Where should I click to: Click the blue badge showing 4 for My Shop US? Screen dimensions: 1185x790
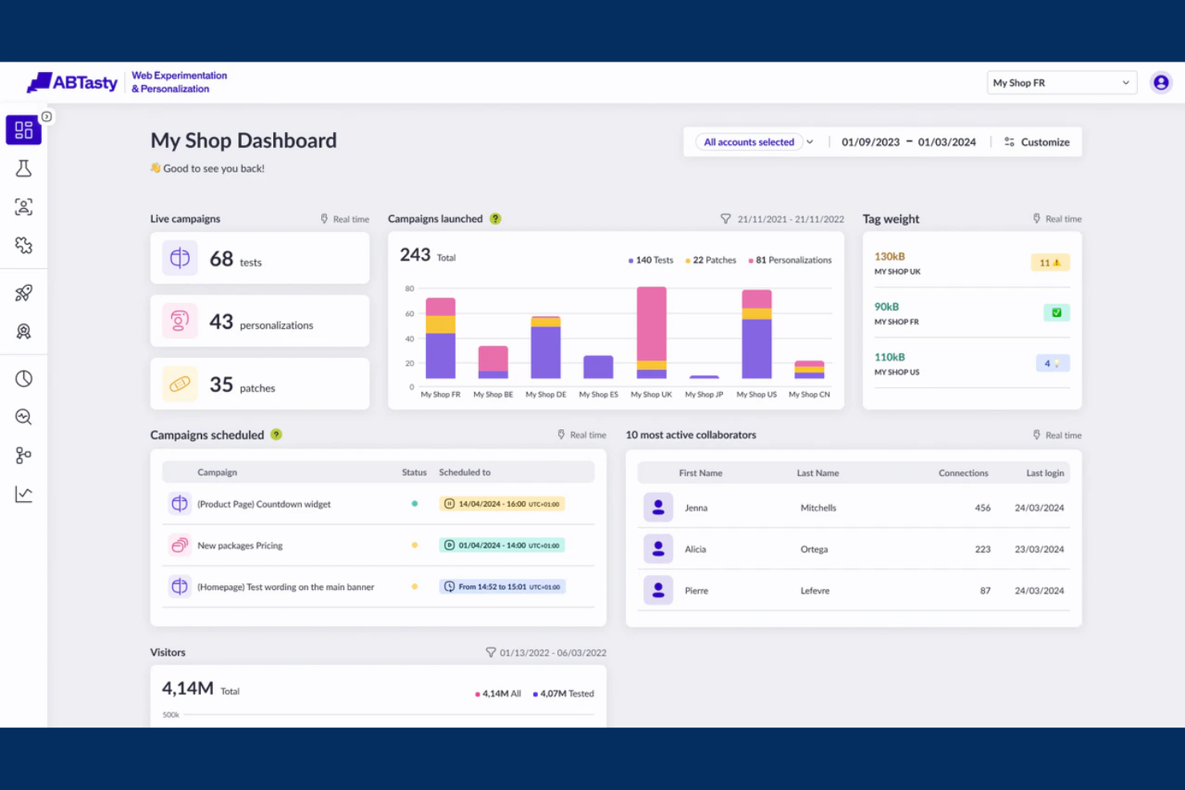1052,363
